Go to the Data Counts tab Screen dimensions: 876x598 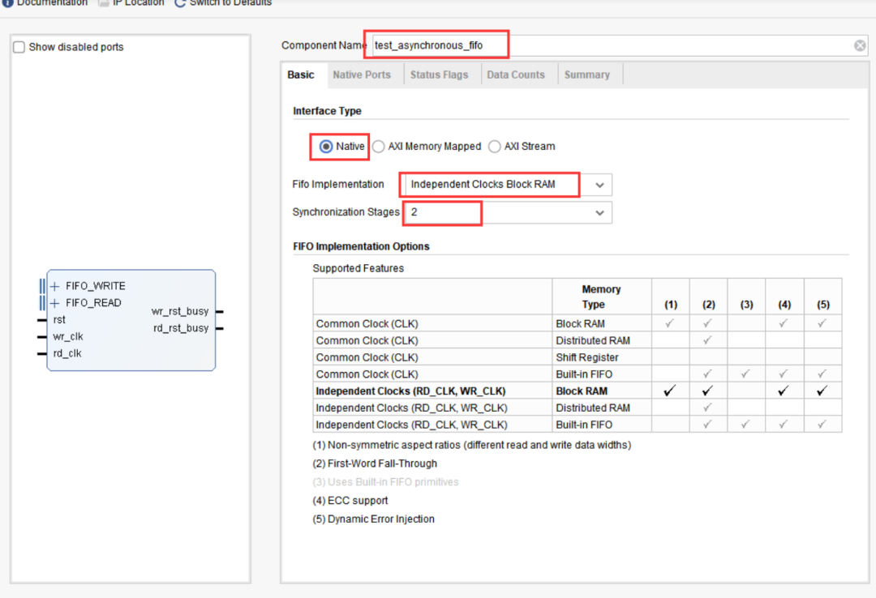pyautogui.click(x=515, y=75)
